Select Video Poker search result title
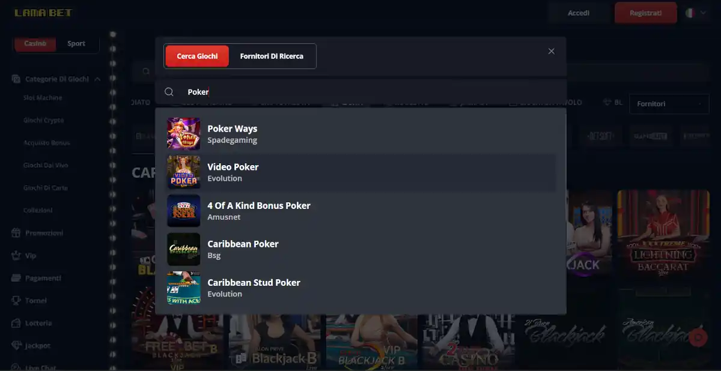Screen dimensions: 721x371 click(233, 167)
